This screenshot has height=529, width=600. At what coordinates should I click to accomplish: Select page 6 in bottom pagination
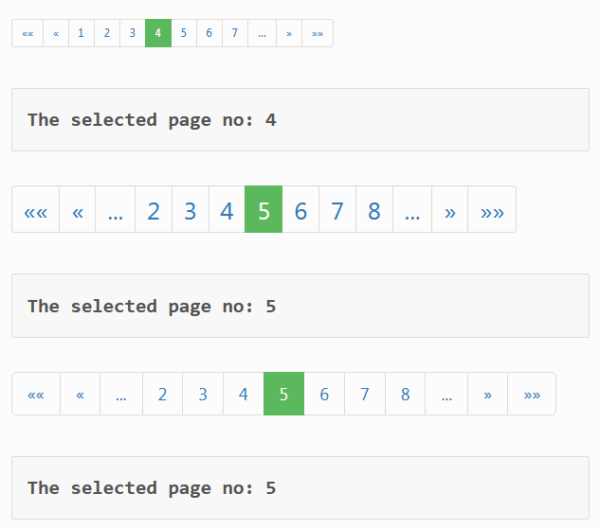click(324, 394)
